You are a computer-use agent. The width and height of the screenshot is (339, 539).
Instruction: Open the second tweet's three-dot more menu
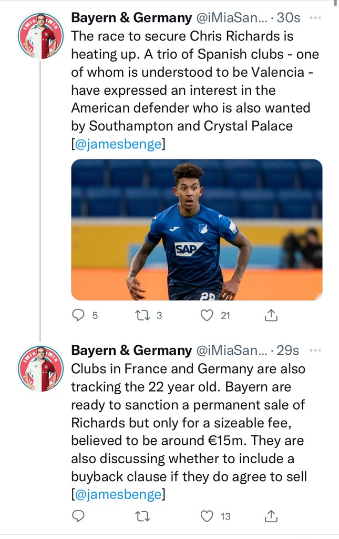[315, 350]
